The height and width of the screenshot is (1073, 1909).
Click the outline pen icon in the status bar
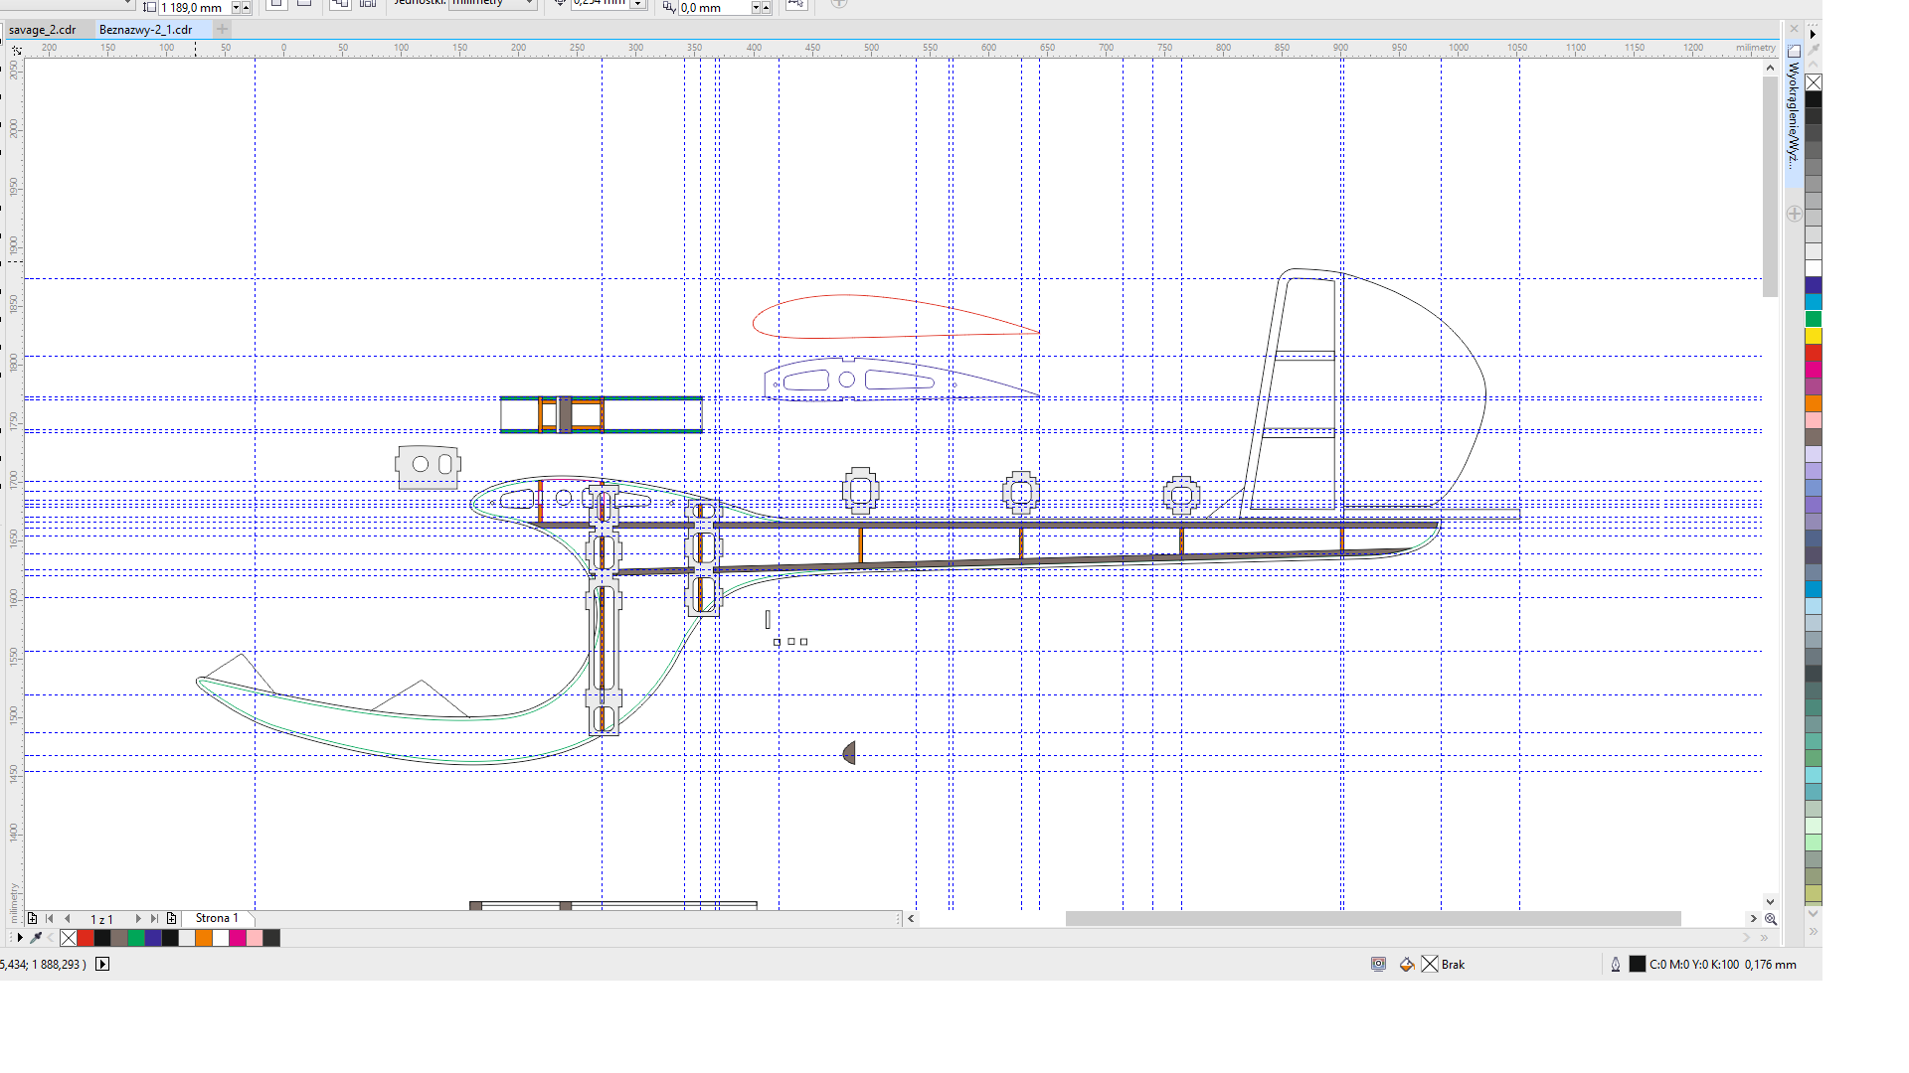click(x=1616, y=965)
